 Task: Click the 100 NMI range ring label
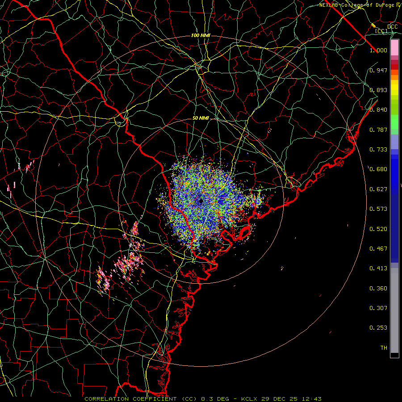pyautogui.click(x=201, y=35)
